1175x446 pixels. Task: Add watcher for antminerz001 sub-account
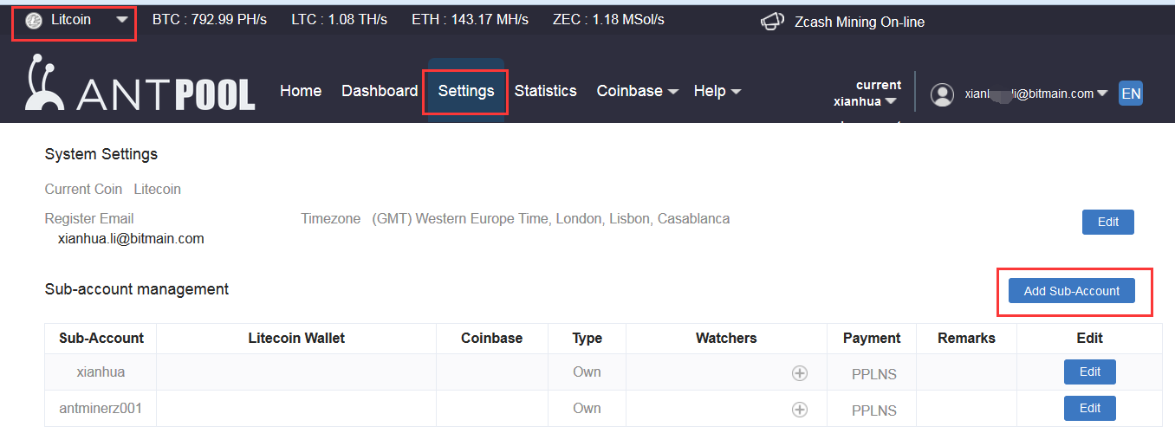[800, 410]
